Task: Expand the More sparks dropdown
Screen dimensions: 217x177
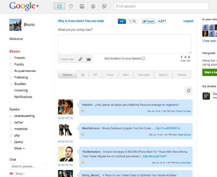Action: coord(19,148)
